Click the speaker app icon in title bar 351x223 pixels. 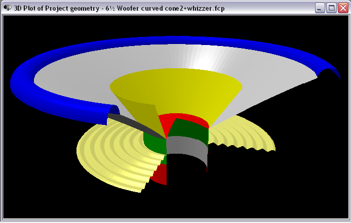(x=8, y=8)
